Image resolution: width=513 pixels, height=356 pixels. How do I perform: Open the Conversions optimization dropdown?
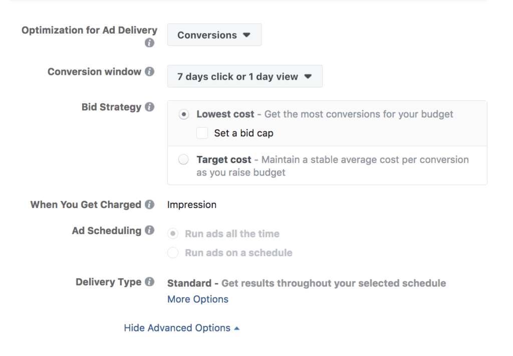coord(214,35)
